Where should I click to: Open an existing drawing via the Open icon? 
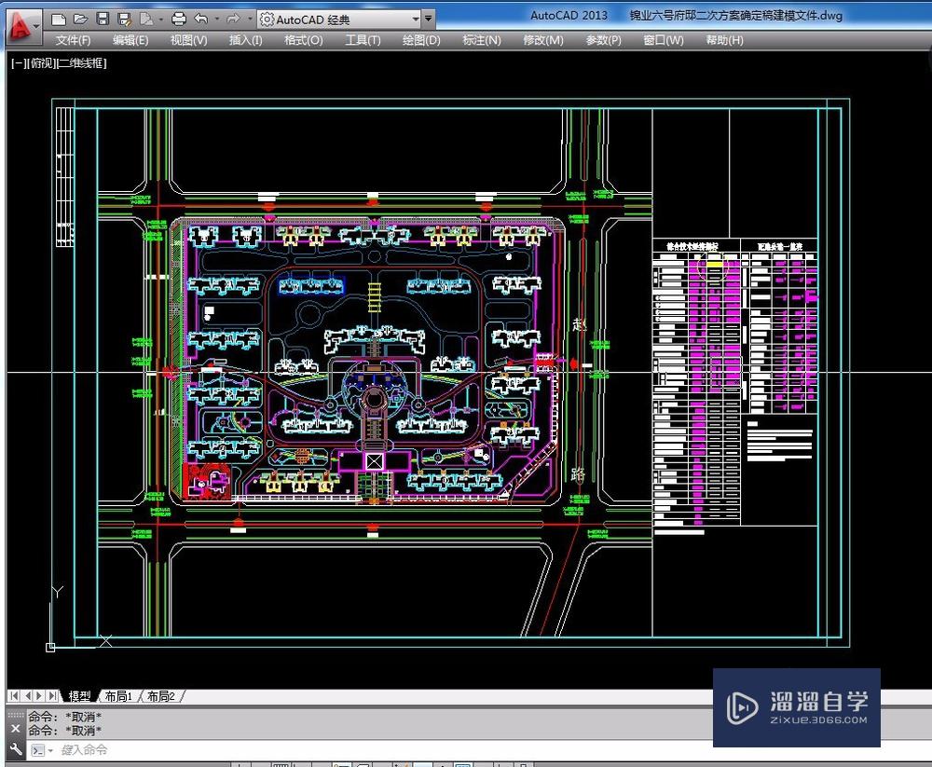tap(79, 18)
